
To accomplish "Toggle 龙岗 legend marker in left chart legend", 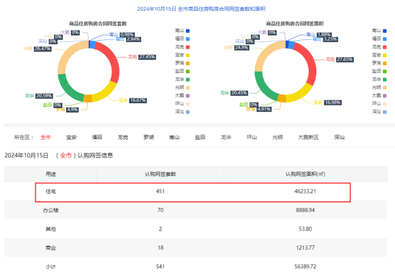I will 187,47.
